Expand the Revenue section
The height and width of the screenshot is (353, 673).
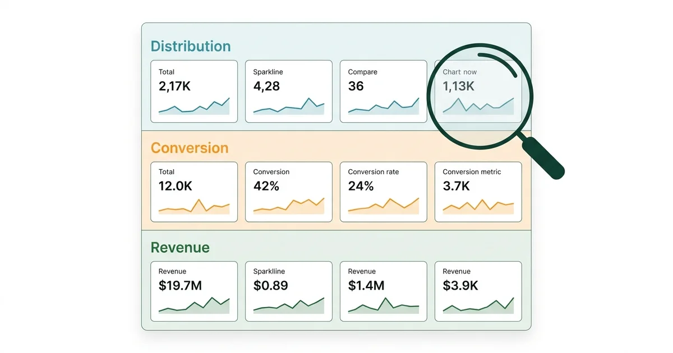tap(179, 247)
